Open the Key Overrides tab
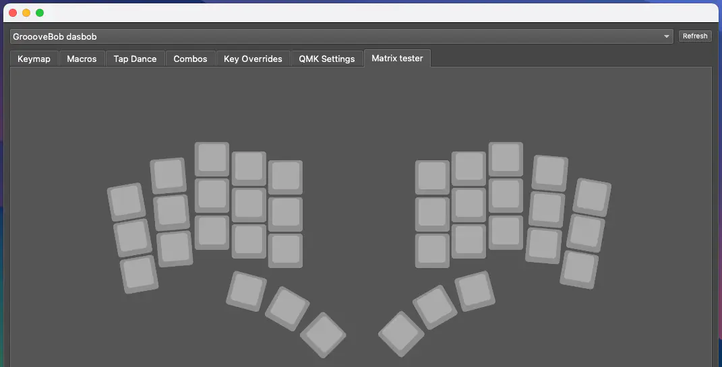This screenshot has height=367, width=722. pos(253,59)
